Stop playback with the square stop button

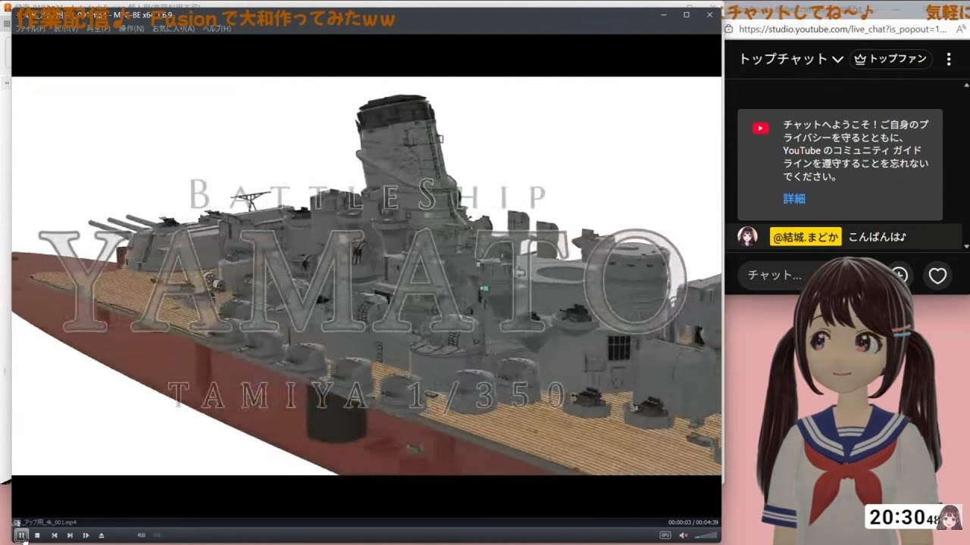(37, 535)
